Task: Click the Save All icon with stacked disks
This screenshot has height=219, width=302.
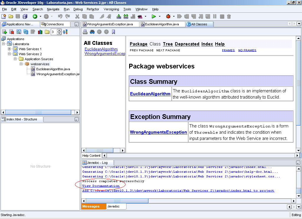Action: (x=25, y=17)
